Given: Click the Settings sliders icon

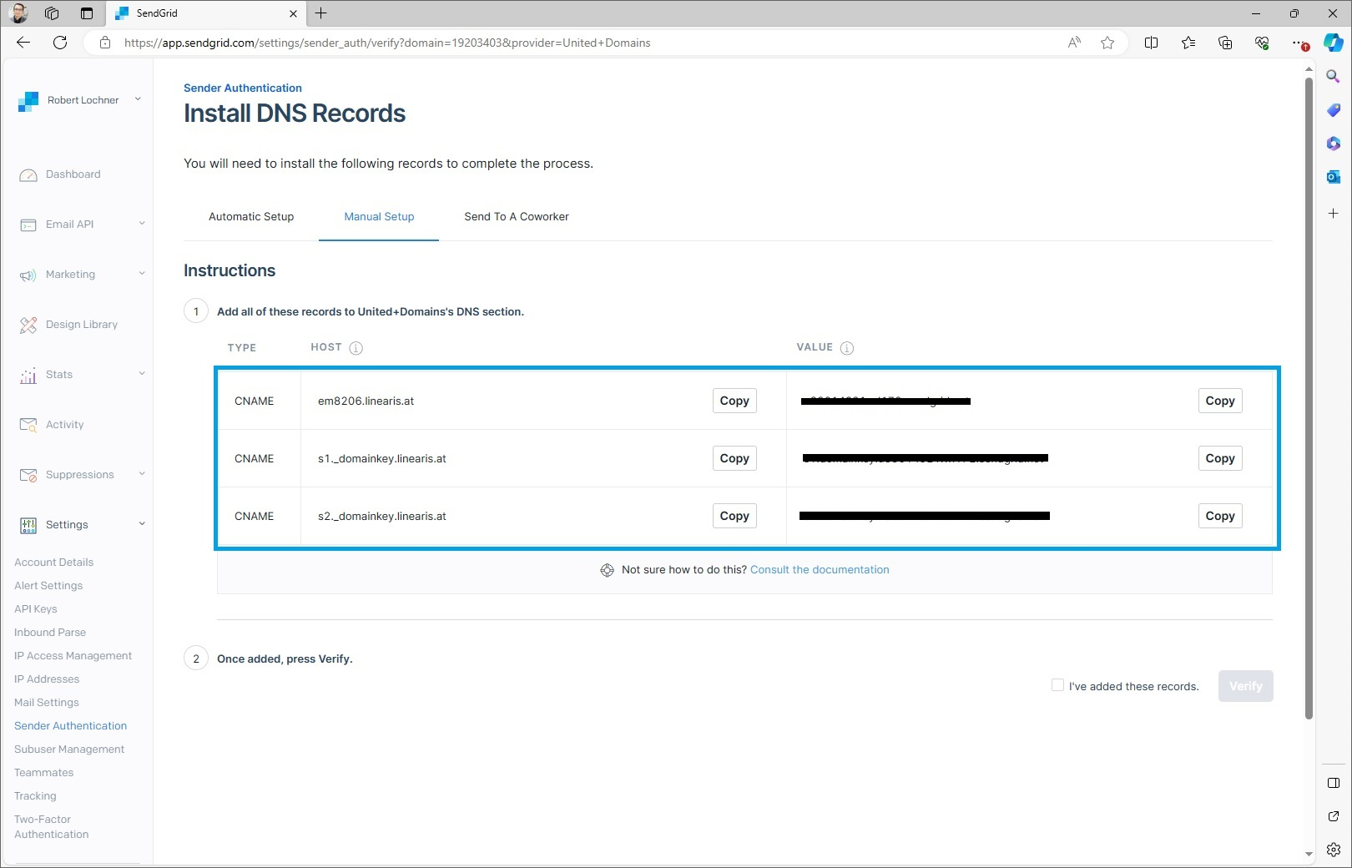Looking at the screenshot, I should pyautogui.click(x=28, y=526).
